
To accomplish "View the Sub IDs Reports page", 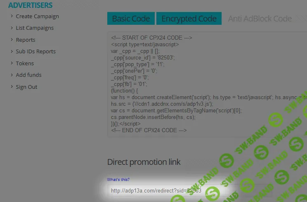I will click(x=35, y=52).
